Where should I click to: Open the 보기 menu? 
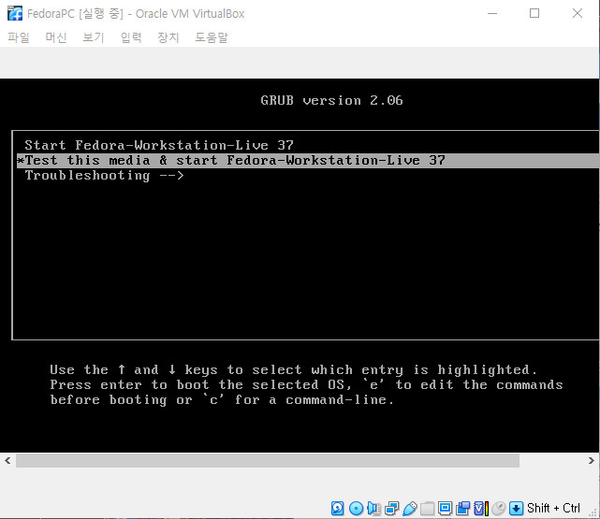pyautogui.click(x=94, y=37)
